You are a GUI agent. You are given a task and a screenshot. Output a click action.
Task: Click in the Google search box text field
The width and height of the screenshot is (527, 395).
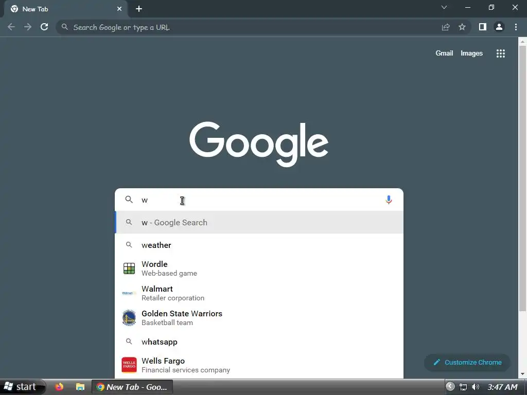click(x=260, y=200)
